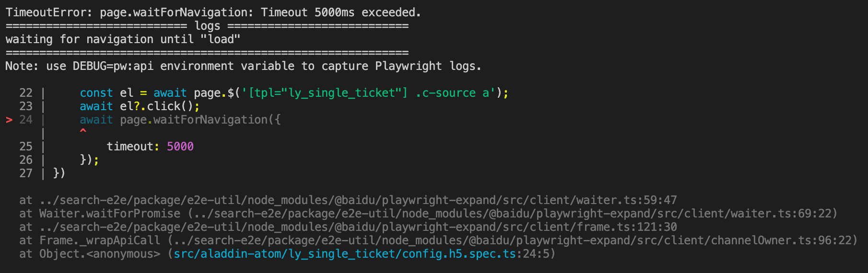868x273 pixels.
Task: Click 'waiting for navigation until "load"' line
Action: pyautogui.click(x=123, y=39)
